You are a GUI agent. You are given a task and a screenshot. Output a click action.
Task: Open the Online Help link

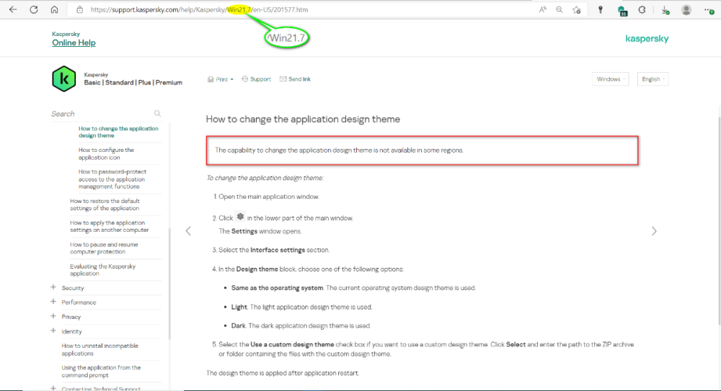tap(74, 42)
